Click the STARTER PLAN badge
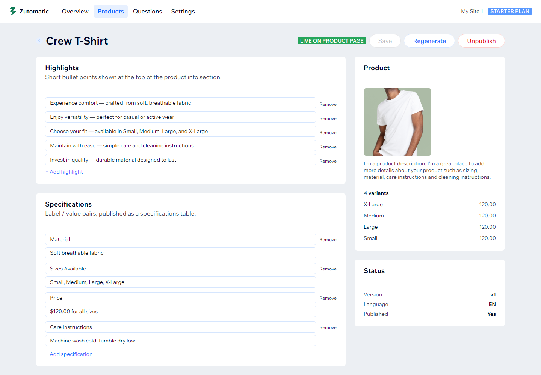 click(509, 11)
